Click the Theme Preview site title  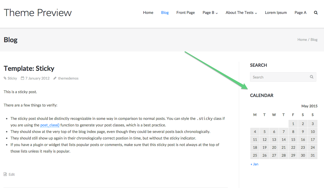[x=38, y=13]
